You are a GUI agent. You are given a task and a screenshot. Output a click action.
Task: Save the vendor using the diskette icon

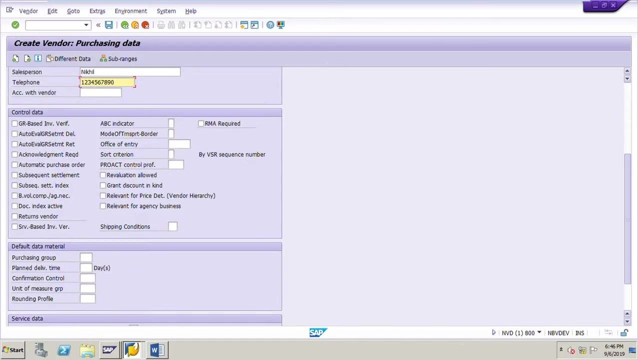pyautogui.click(x=108, y=25)
